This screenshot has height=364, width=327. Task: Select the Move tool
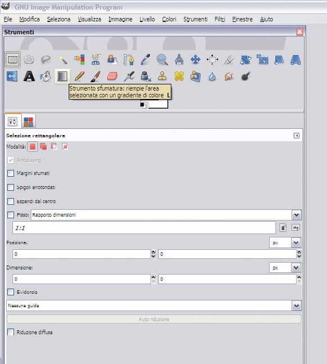pos(196,60)
